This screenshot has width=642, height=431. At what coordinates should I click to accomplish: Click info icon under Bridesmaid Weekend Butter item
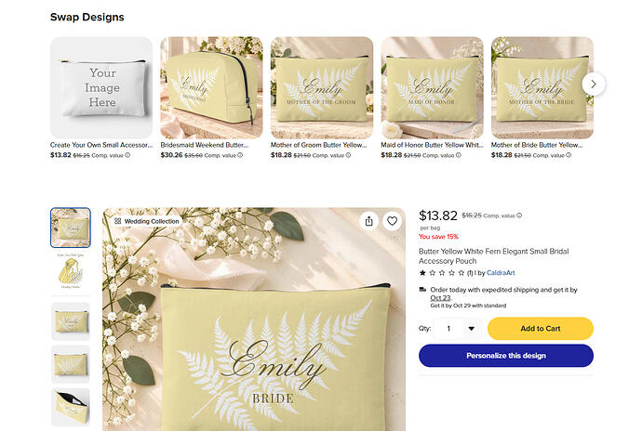tap(240, 155)
